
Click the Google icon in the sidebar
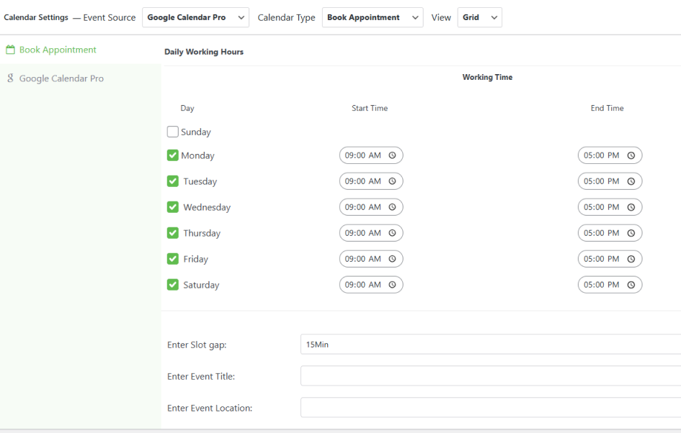pyautogui.click(x=11, y=78)
